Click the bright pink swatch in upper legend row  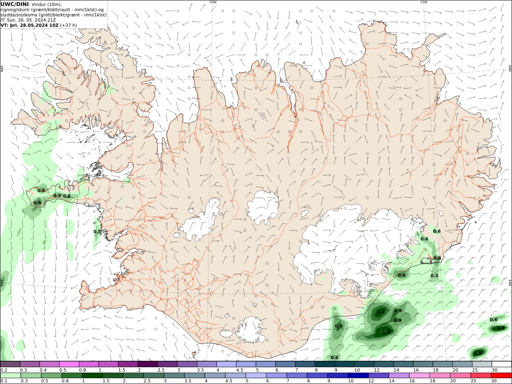click(x=69, y=364)
